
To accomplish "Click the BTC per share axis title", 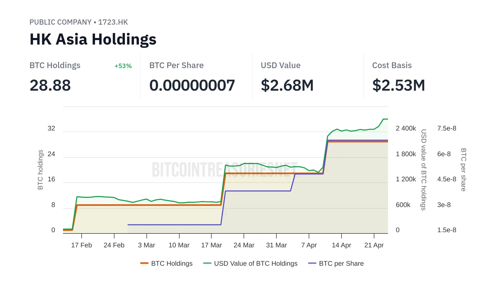I will 464,170.
